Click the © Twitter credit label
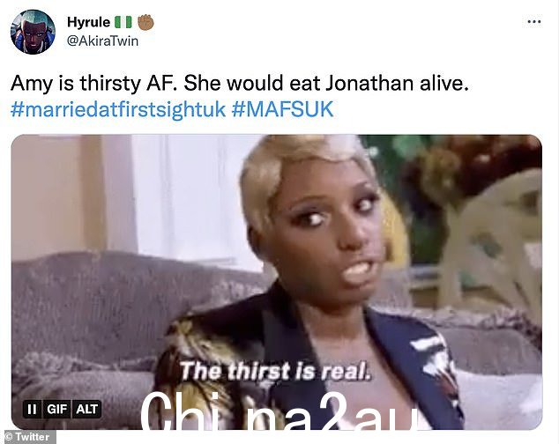 pyautogui.click(x=28, y=437)
